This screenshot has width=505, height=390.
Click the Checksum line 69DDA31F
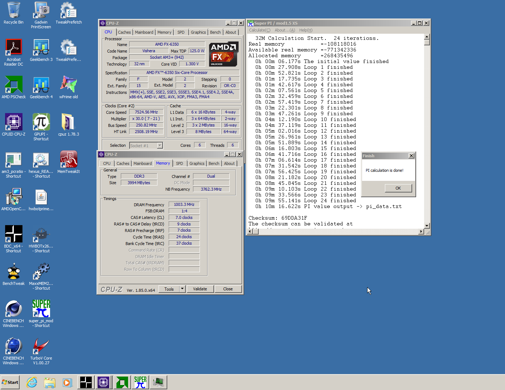pyautogui.click(x=278, y=218)
